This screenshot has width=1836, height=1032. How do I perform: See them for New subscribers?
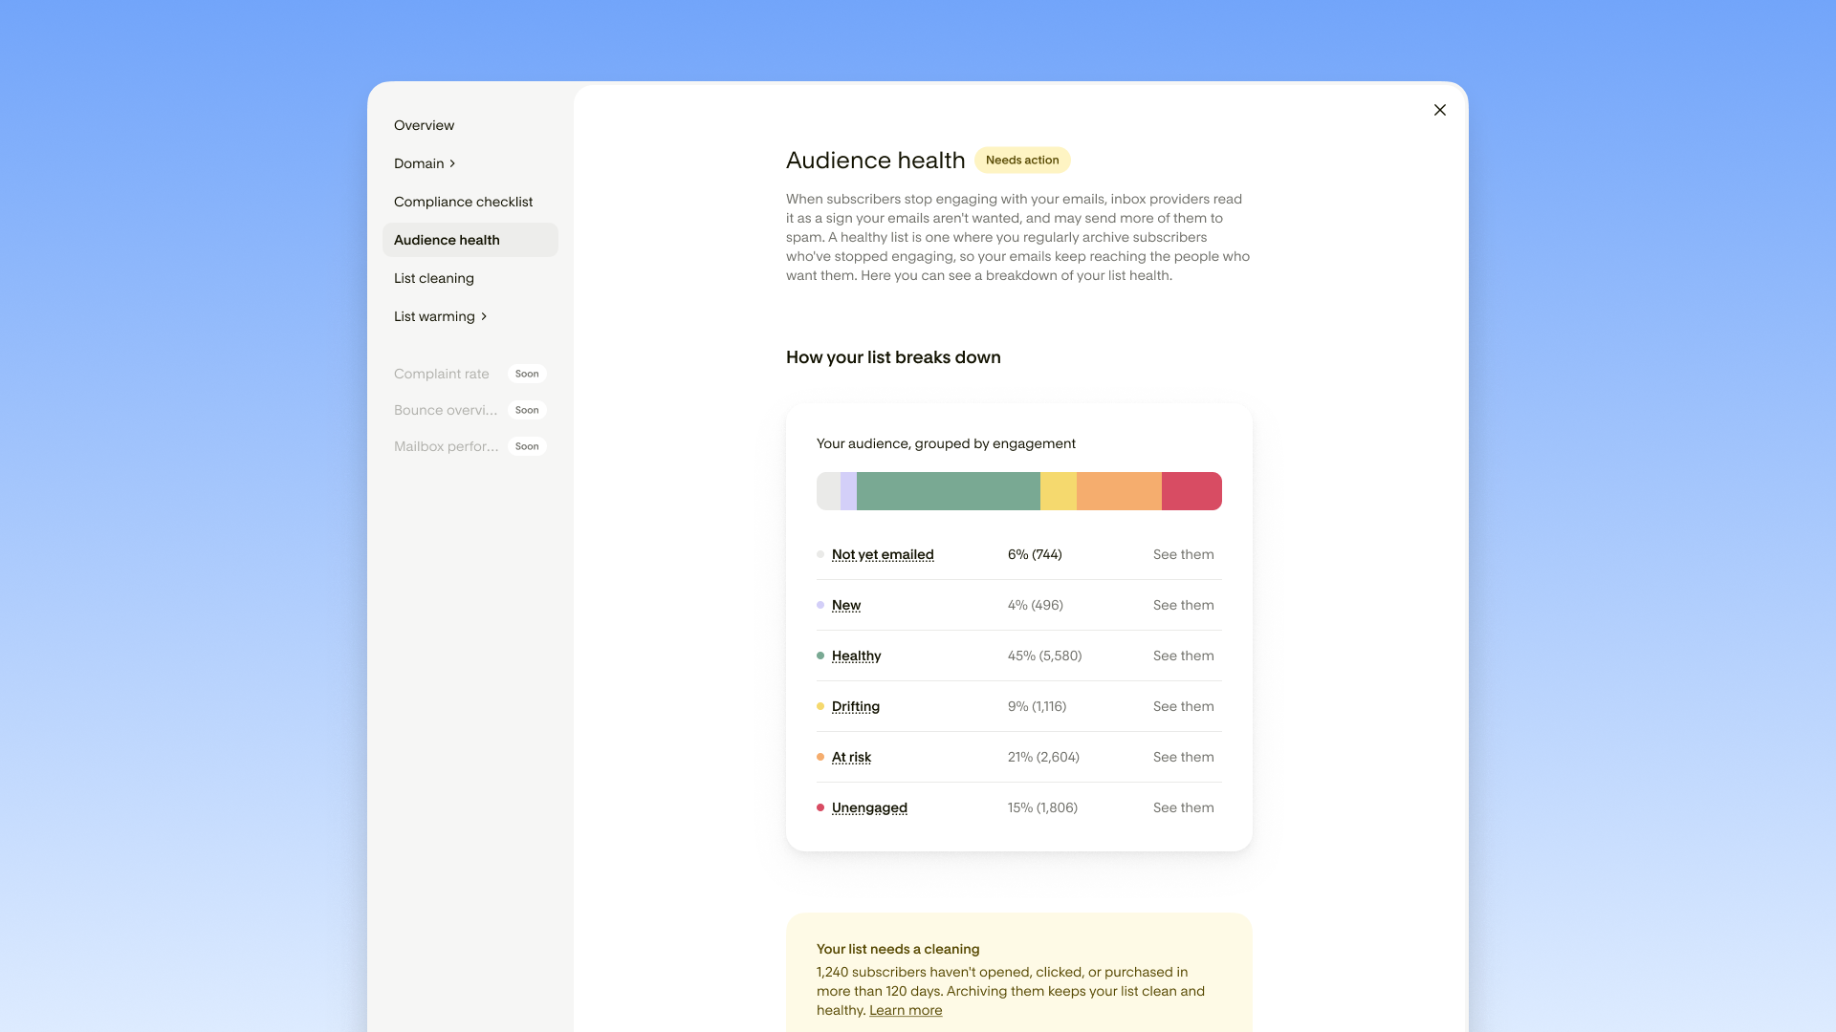tap(1183, 605)
